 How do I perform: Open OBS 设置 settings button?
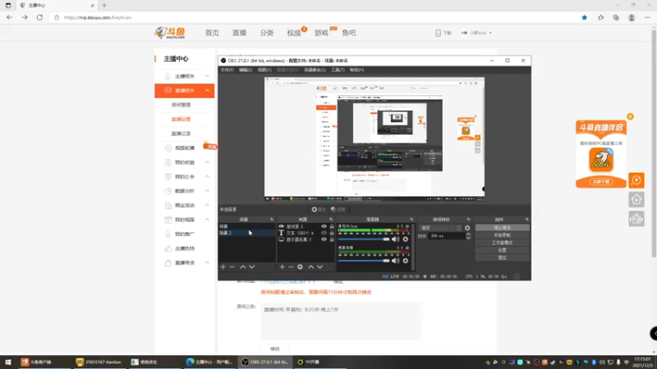[x=502, y=250]
